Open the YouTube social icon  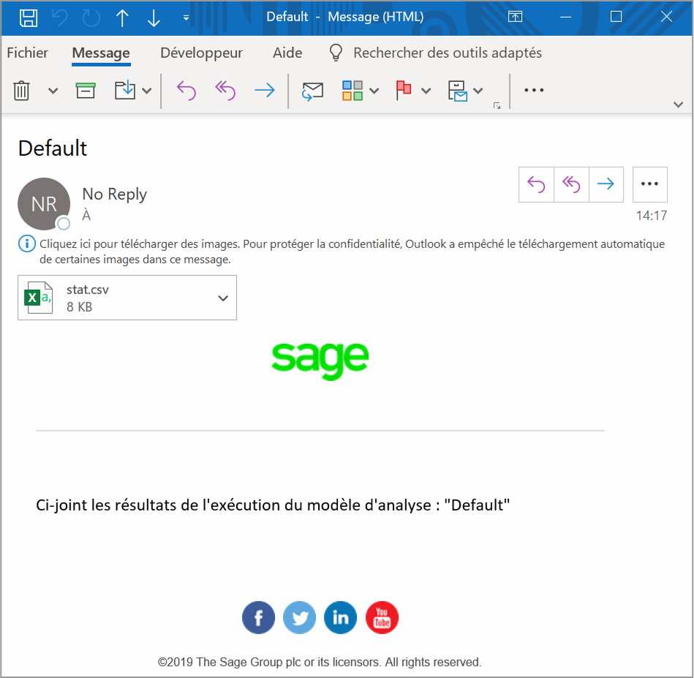[x=382, y=618]
